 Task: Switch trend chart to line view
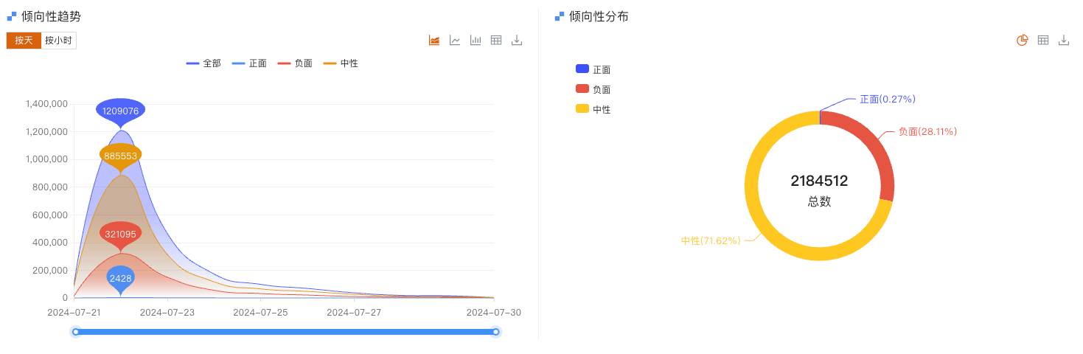[455, 40]
